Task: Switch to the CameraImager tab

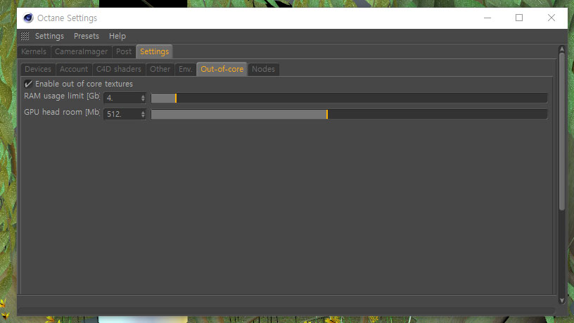Action: point(82,51)
